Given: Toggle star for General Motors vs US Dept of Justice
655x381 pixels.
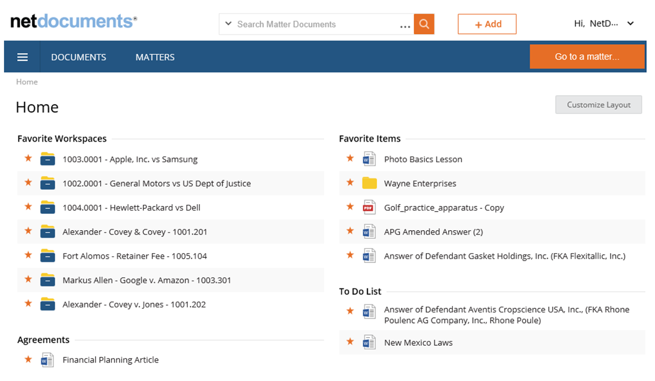Looking at the screenshot, I should click(28, 182).
